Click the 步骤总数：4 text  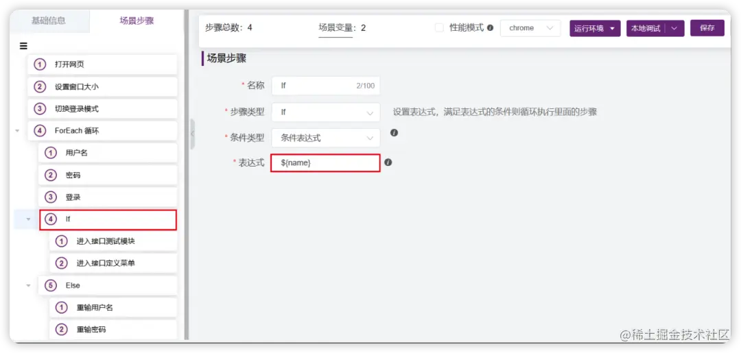click(x=228, y=28)
